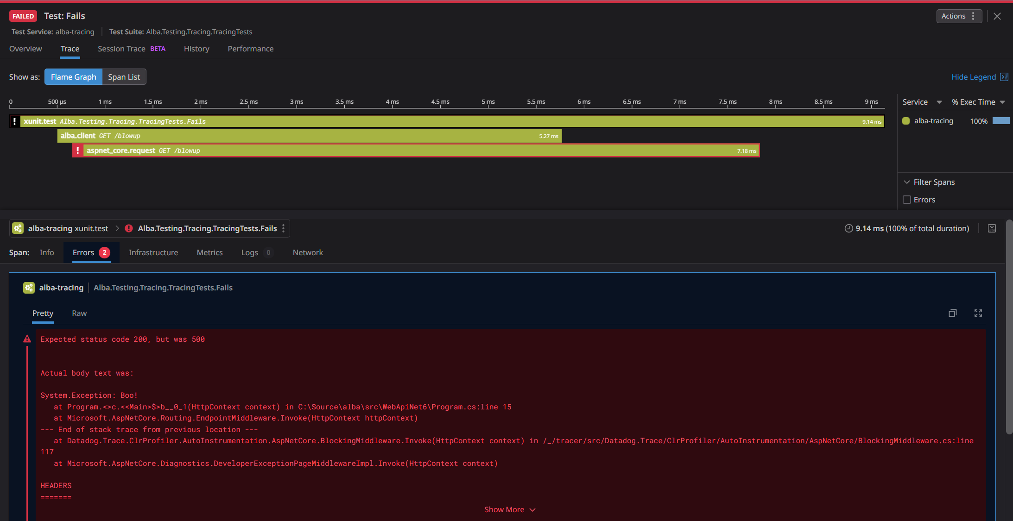Open the Logs span tab
The width and height of the screenshot is (1013, 521).
pyautogui.click(x=257, y=252)
